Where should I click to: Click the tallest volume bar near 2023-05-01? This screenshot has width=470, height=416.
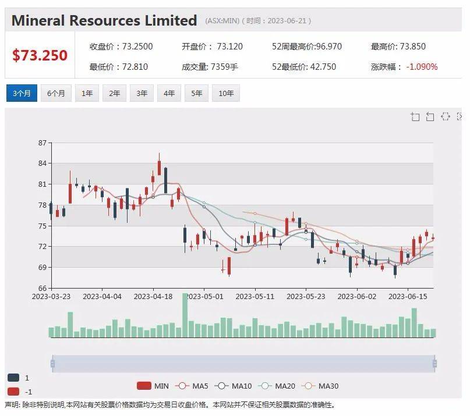185,315
